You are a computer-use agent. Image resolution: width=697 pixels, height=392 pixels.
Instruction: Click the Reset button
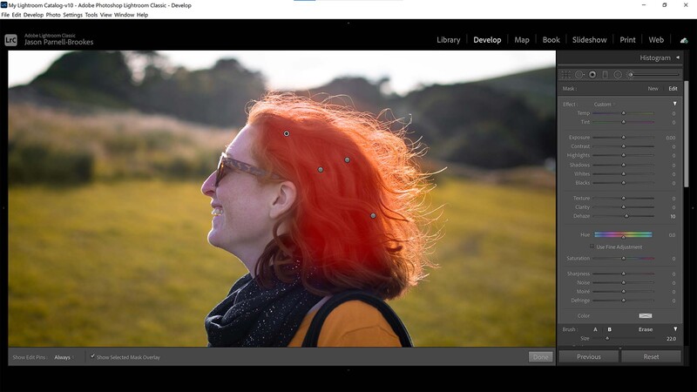tap(651, 356)
